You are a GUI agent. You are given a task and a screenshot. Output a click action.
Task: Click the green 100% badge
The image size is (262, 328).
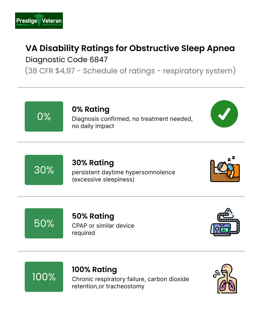click(x=44, y=277)
